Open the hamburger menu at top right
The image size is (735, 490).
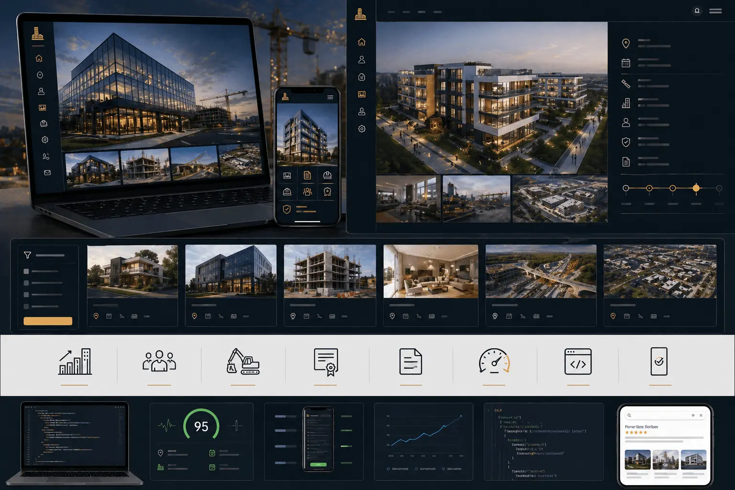[x=715, y=11]
